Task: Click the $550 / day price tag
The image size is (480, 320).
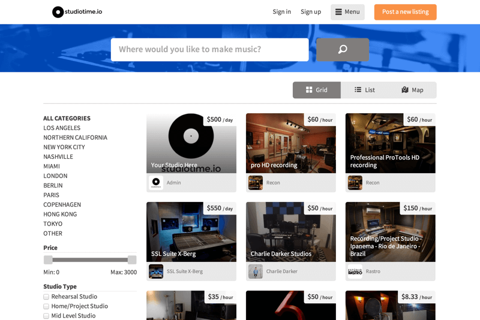Action: 220,208
